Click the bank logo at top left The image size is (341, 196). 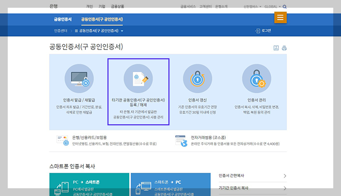(x=54, y=6)
